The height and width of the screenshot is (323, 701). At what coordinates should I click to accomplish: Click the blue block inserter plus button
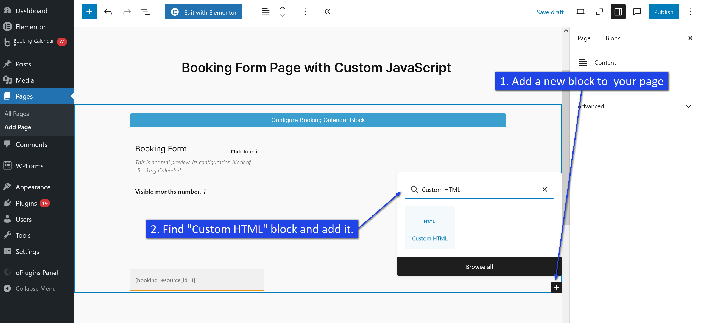[x=89, y=12]
